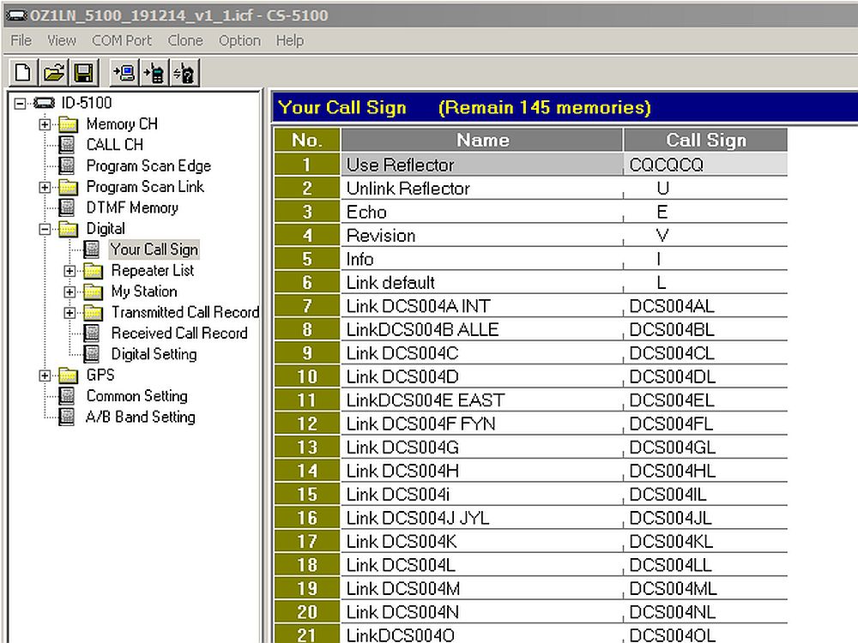
Task: Click the CQCQCQ call sign cell
Action: point(706,165)
